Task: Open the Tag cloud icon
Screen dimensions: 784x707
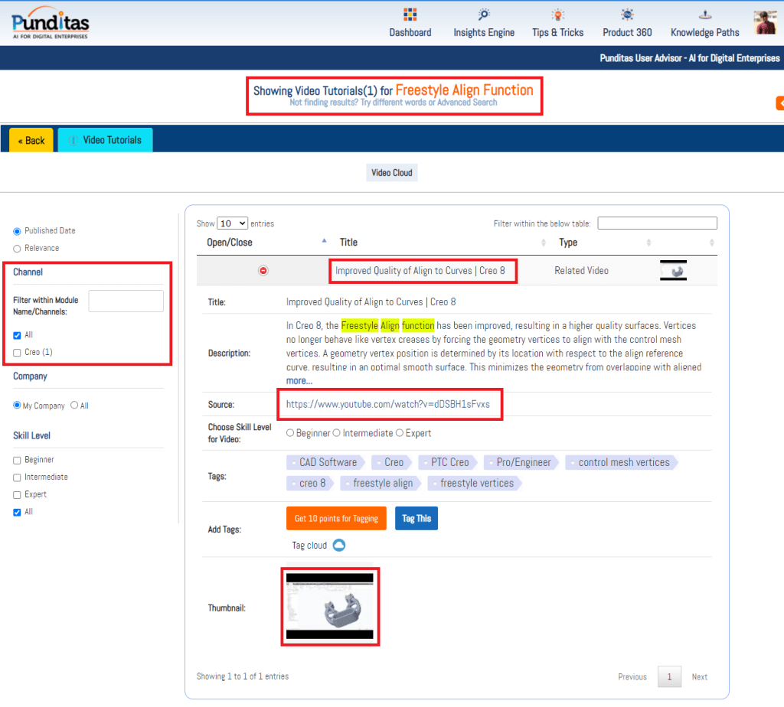Action: (338, 546)
